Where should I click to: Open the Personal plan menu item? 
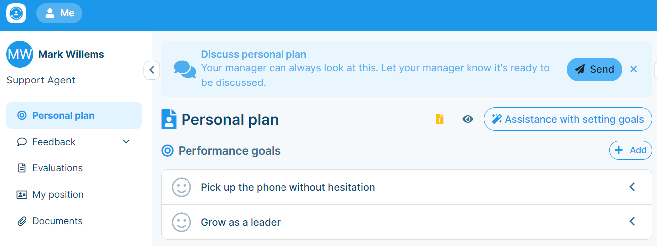coord(74,115)
